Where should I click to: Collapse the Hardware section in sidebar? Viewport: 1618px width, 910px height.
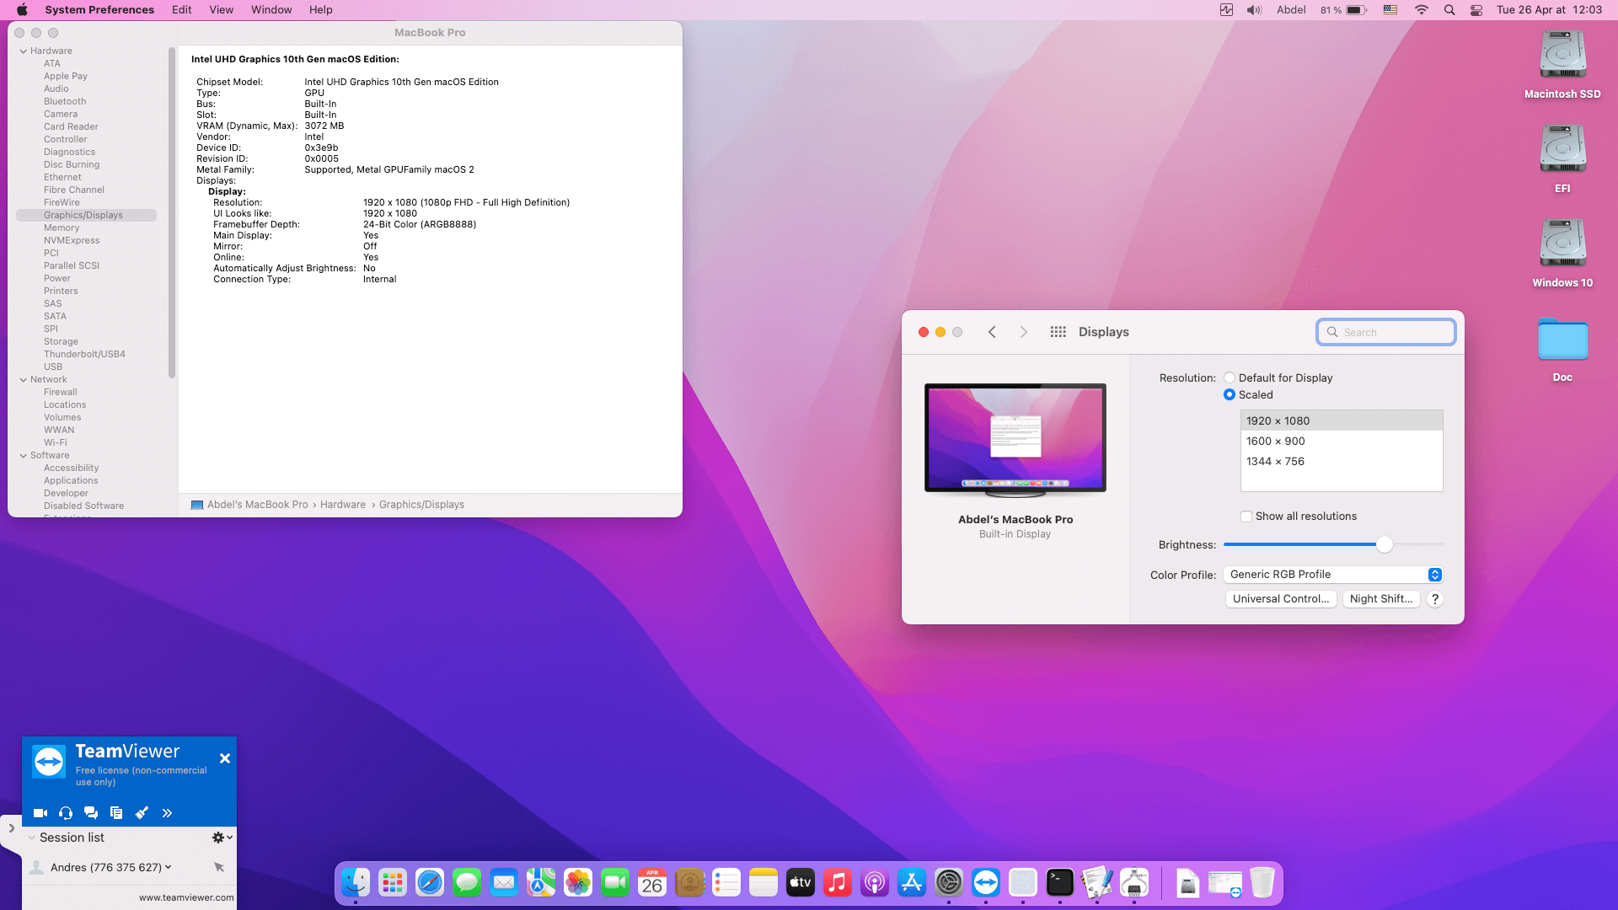[24, 51]
